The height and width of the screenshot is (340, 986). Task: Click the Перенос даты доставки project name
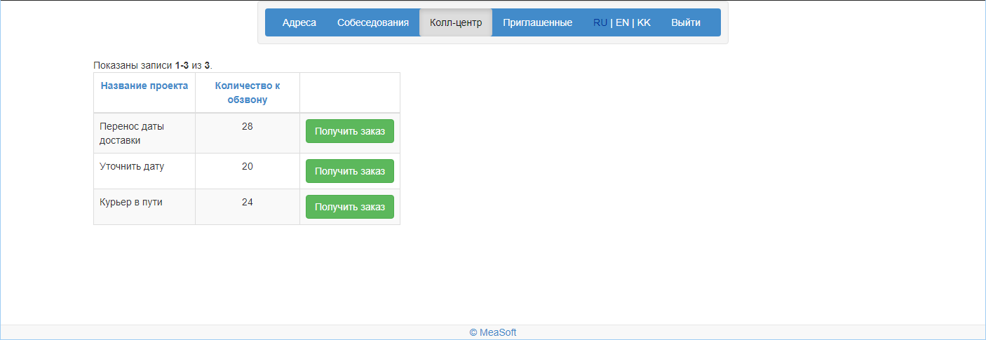coord(132,133)
